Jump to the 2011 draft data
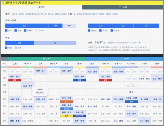Screen dimensions: 164x126 click(x=65, y=14)
